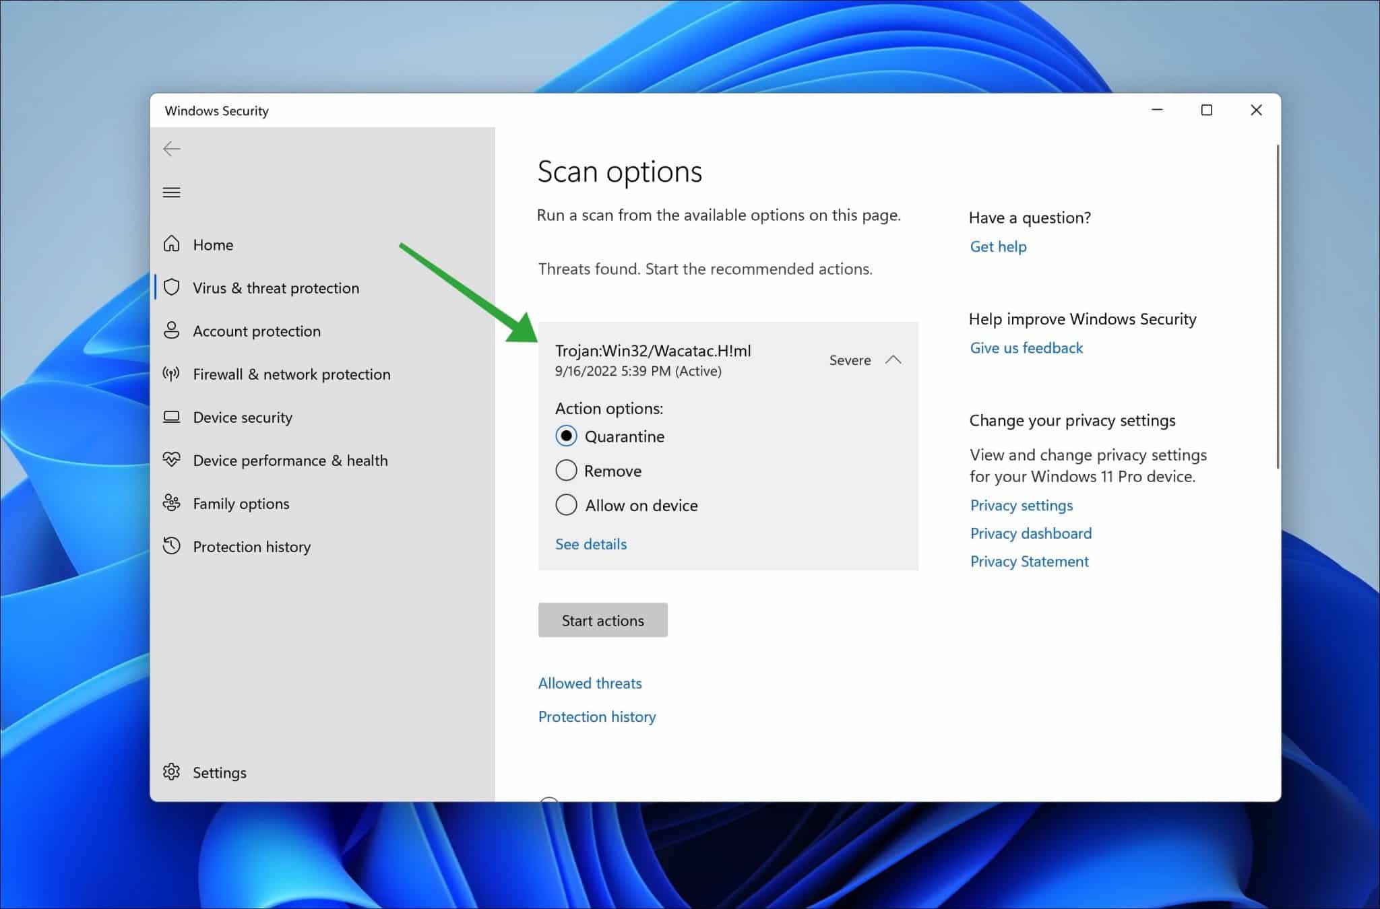This screenshot has width=1380, height=909.
Task: Open the Privacy settings link
Action: pyautogui.click(x=1022, y=505)
